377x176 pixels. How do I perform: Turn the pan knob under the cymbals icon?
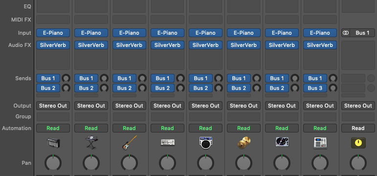244,163
